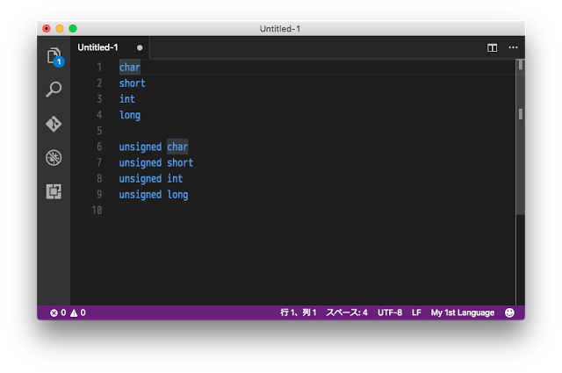
Task: Click the スペース: 4 indentation setting
Action: click(347, 312)
